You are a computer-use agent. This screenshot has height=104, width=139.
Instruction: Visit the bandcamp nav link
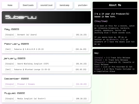65,5
